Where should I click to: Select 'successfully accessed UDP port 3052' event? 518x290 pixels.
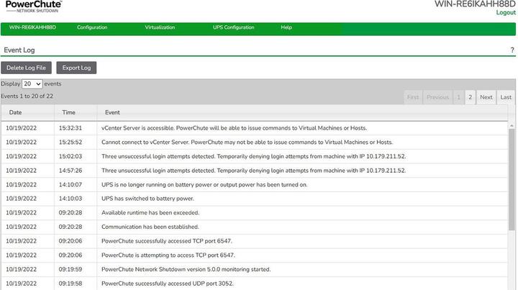tap(255, 284)
